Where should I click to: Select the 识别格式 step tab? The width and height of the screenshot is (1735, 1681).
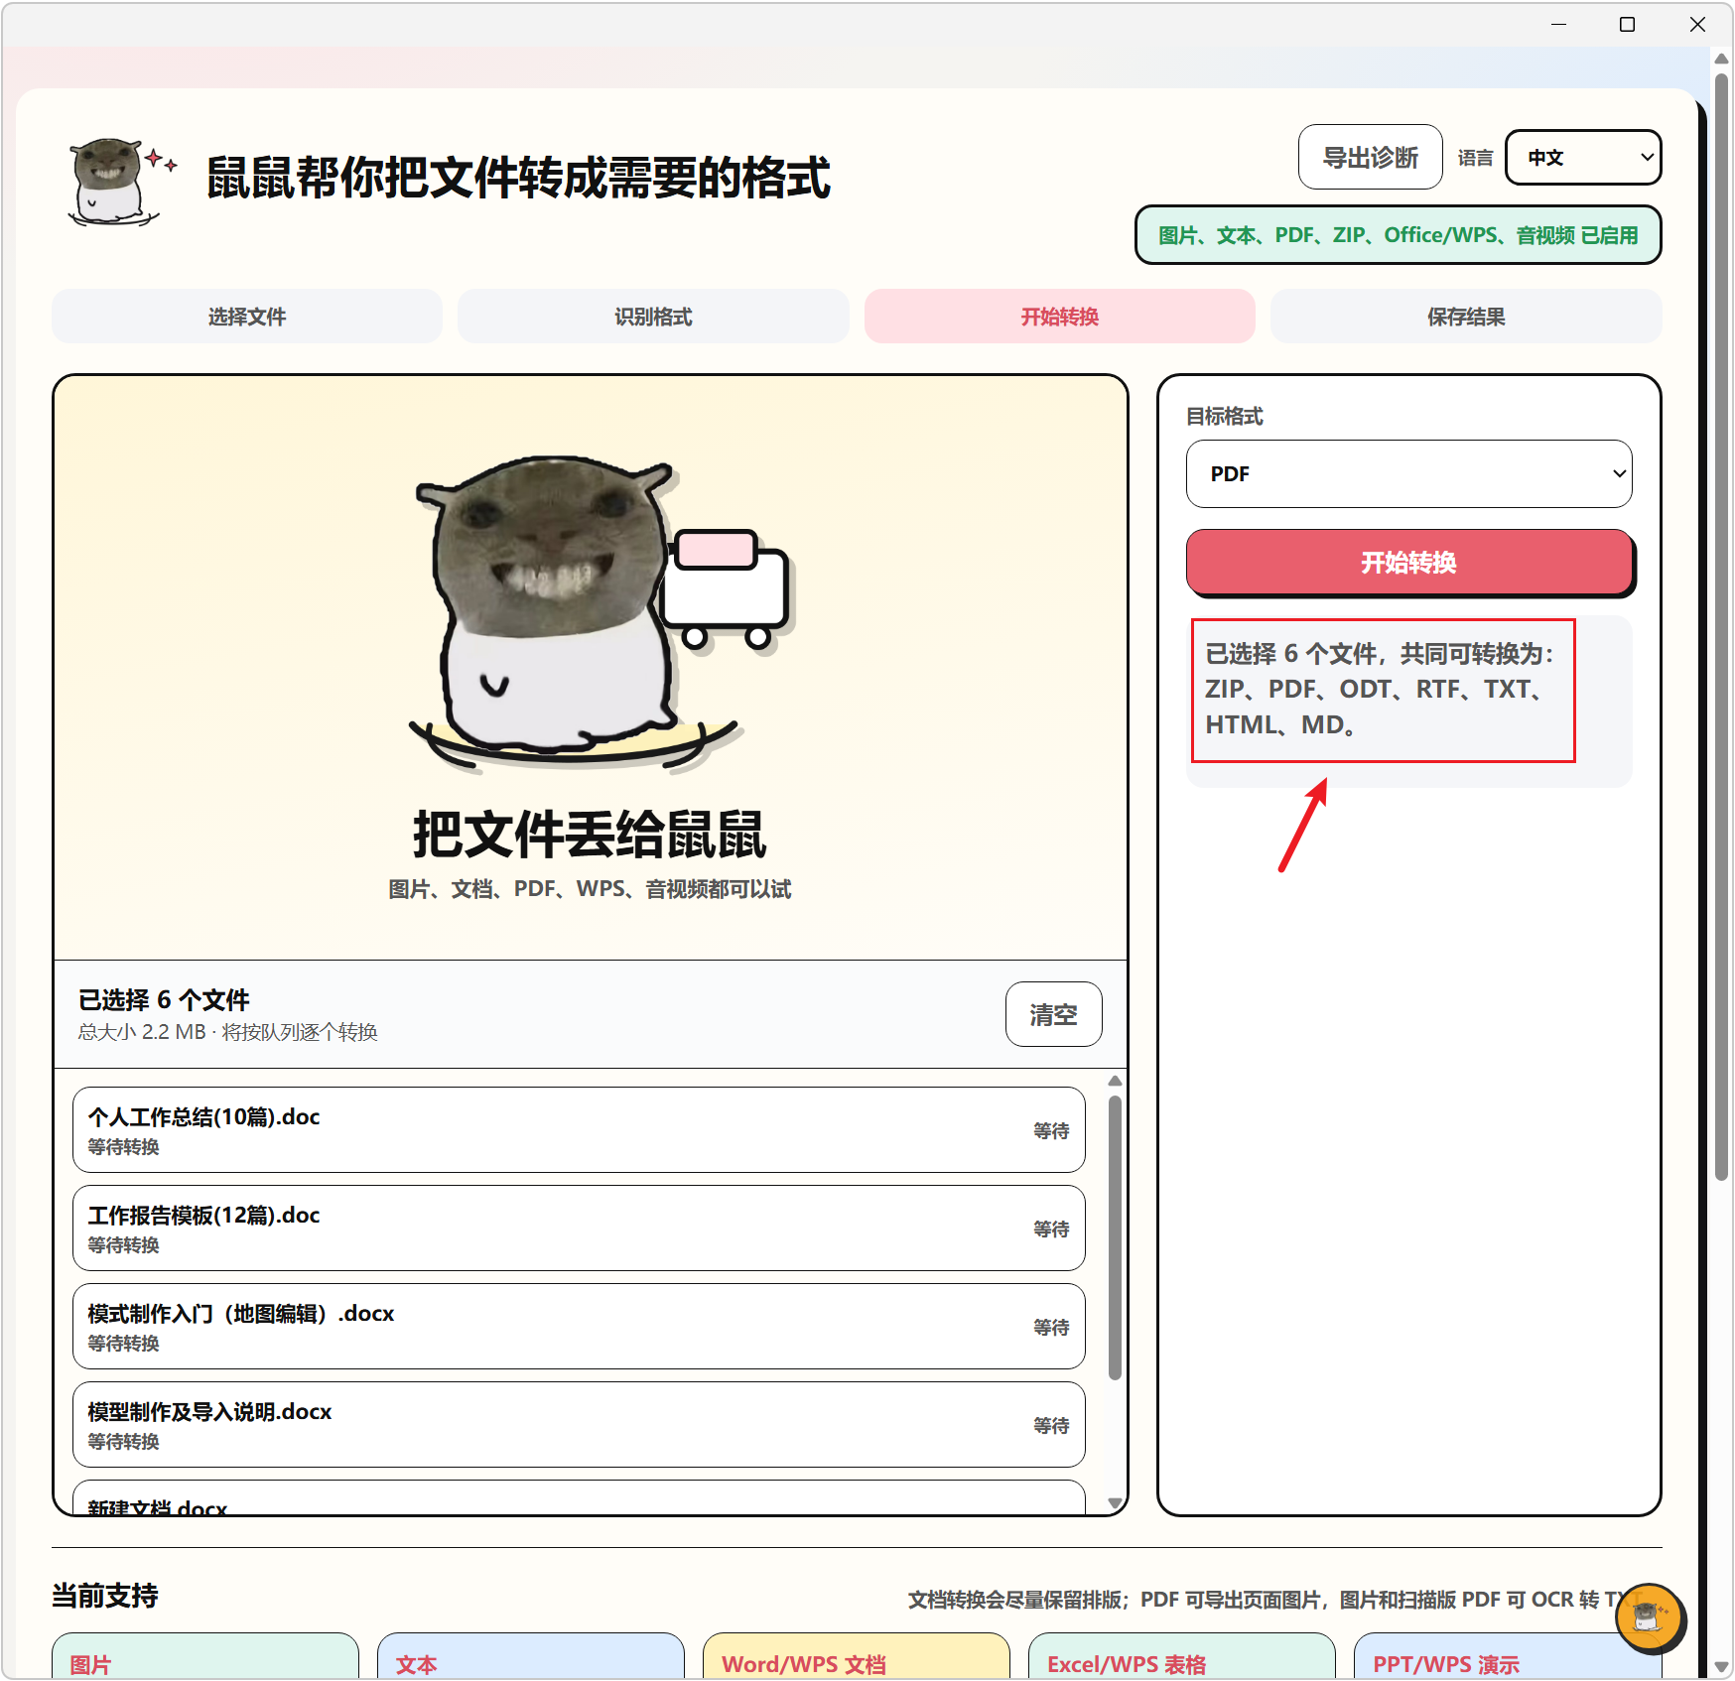pyautogui.click(x=653, y=317)
